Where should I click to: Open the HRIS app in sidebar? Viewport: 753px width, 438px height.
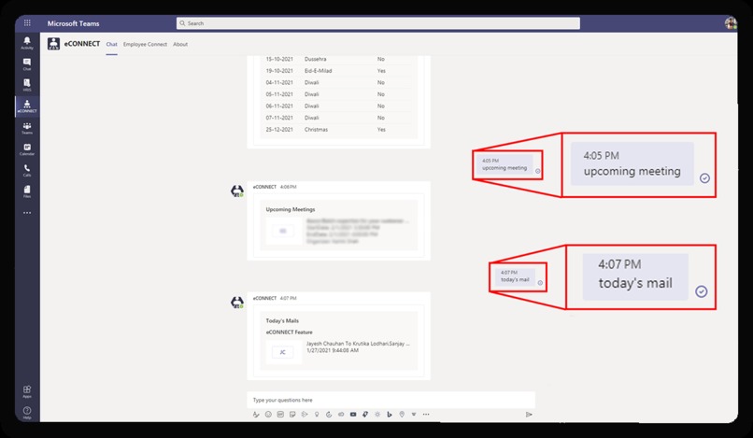(x=27, y=85)
